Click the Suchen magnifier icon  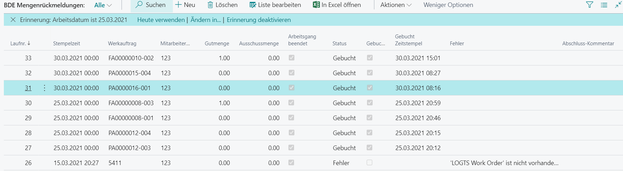click(139, 5)
